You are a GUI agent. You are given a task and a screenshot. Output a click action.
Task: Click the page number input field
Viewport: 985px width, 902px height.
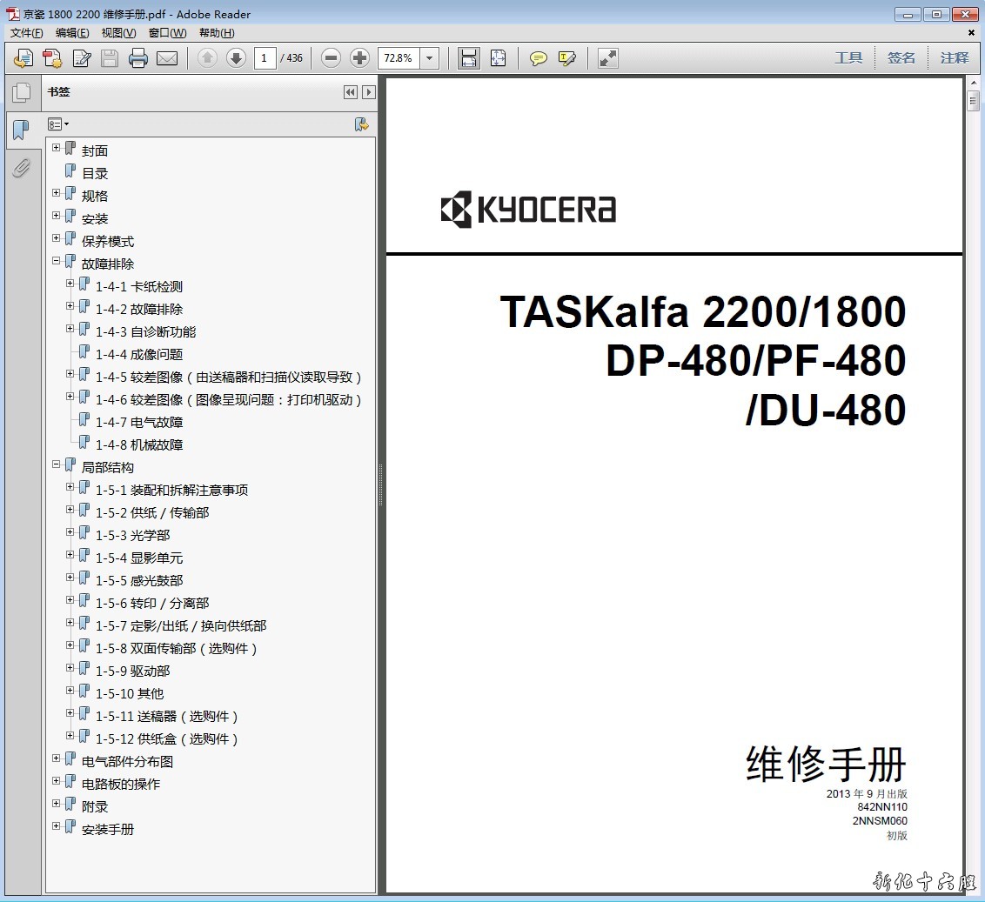pyautogui.click(x=265, y=58)
